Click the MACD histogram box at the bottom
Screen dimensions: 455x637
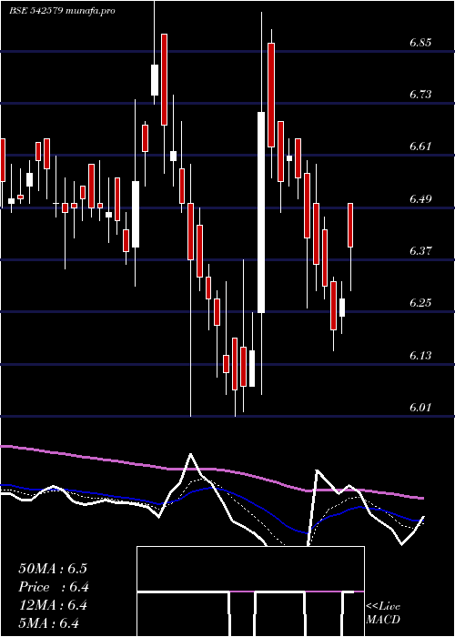[250, 591]
